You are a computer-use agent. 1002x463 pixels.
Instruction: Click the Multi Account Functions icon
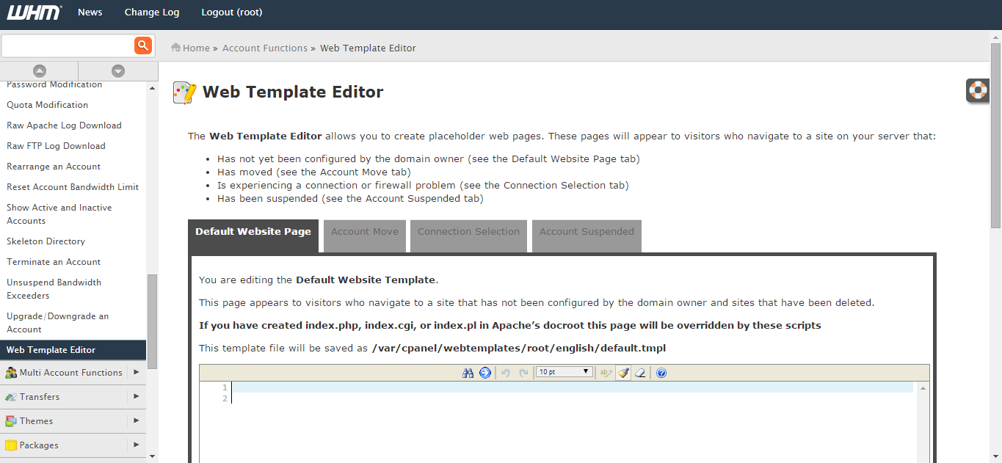tap(11, 373)
